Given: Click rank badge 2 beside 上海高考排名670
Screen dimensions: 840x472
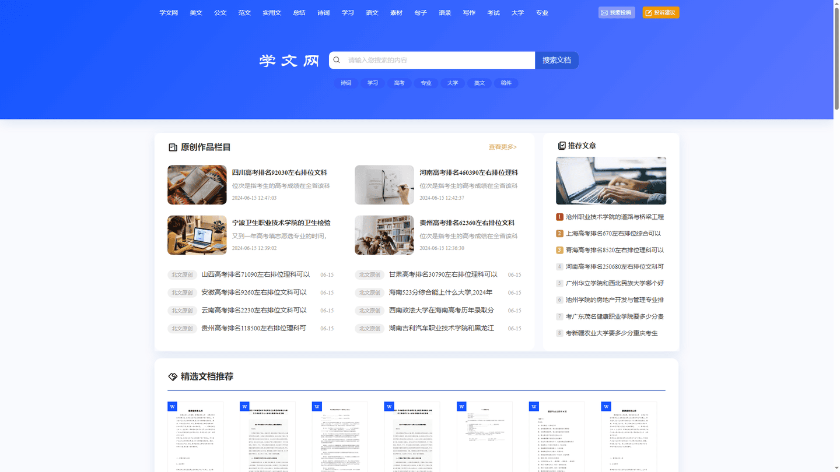Looking at the screenshot, I should [x=559, y=234].
